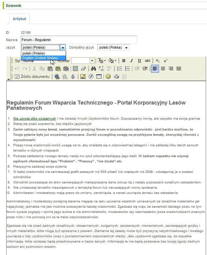Open find with binoculars icon
The image size is (207, 255).
coord(93,69)
